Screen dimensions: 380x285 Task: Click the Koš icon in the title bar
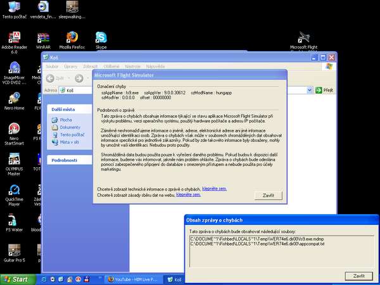(46, 58)
